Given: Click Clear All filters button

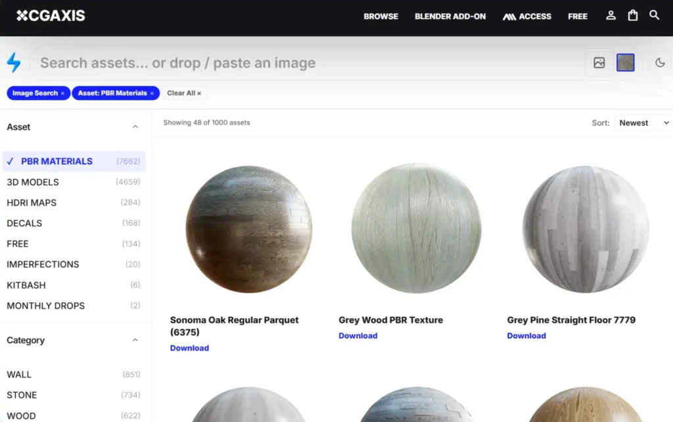Looking at the screenshot, I should [184, 93].
